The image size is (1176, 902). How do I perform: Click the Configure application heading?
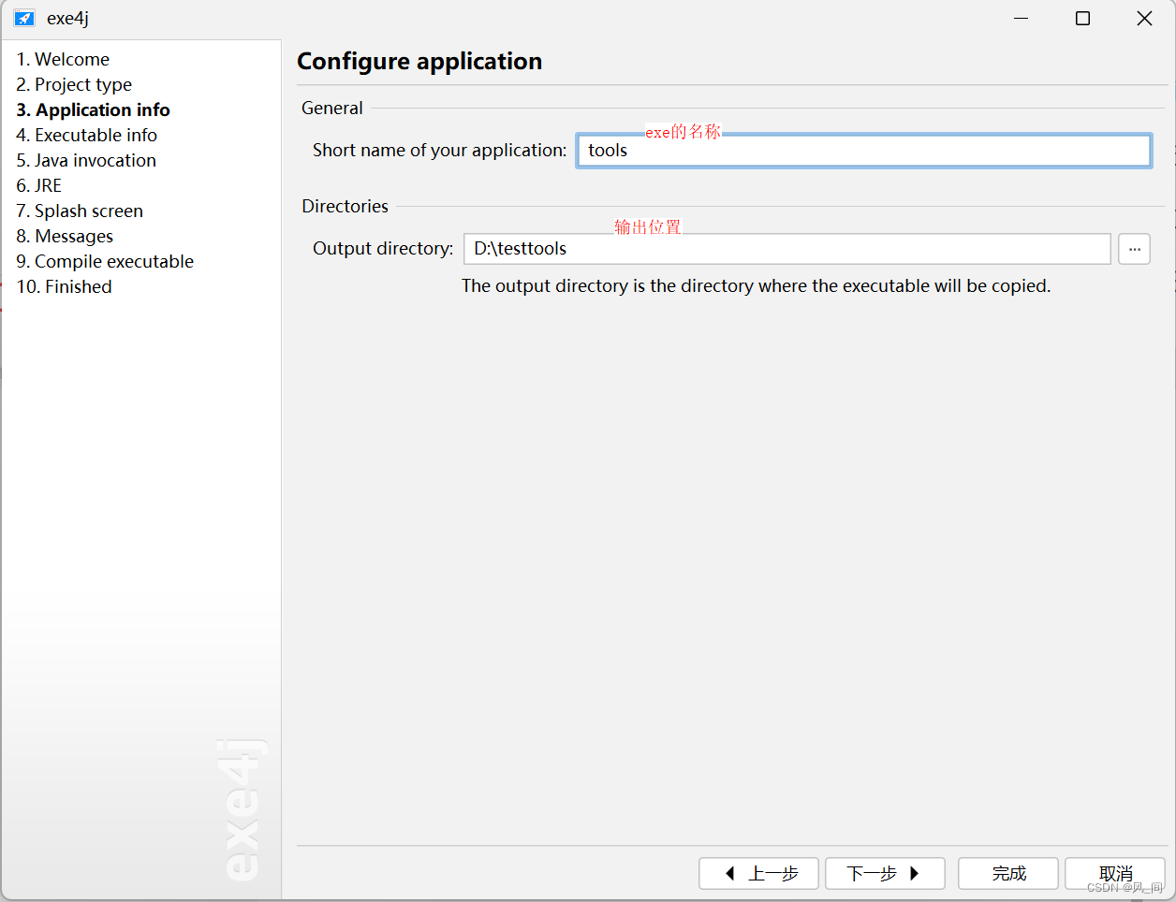(x=419, y=61)
